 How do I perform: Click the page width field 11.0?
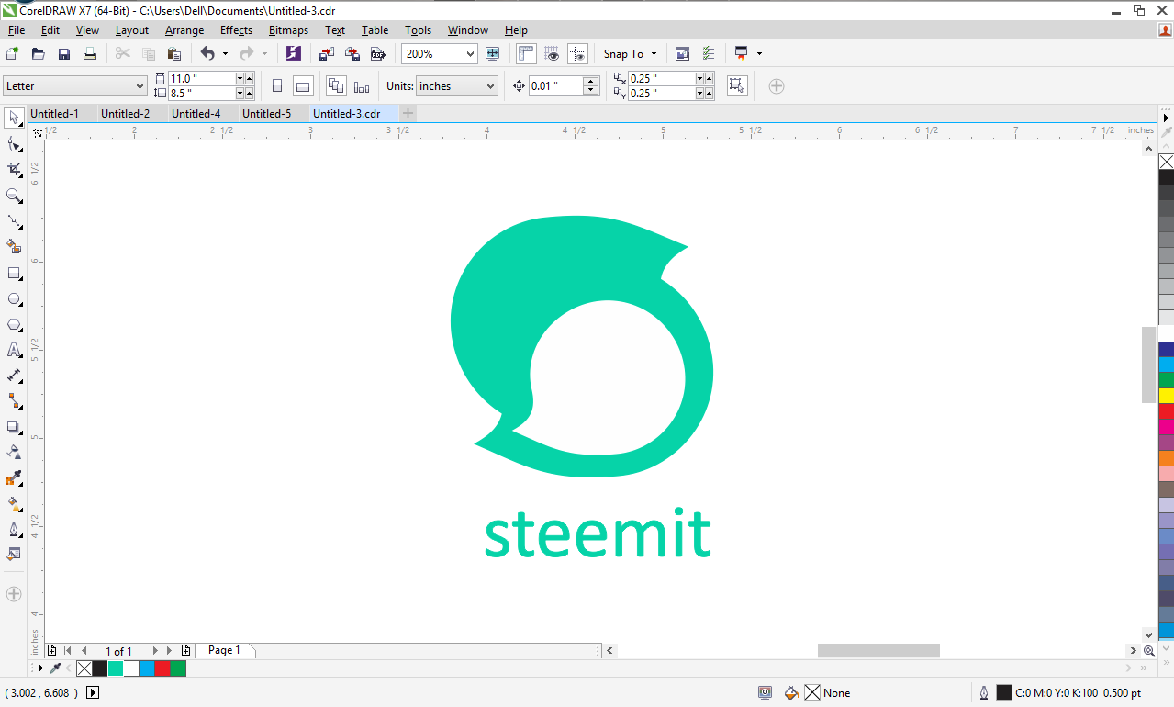pyautogui.click(x=201, y=79)
